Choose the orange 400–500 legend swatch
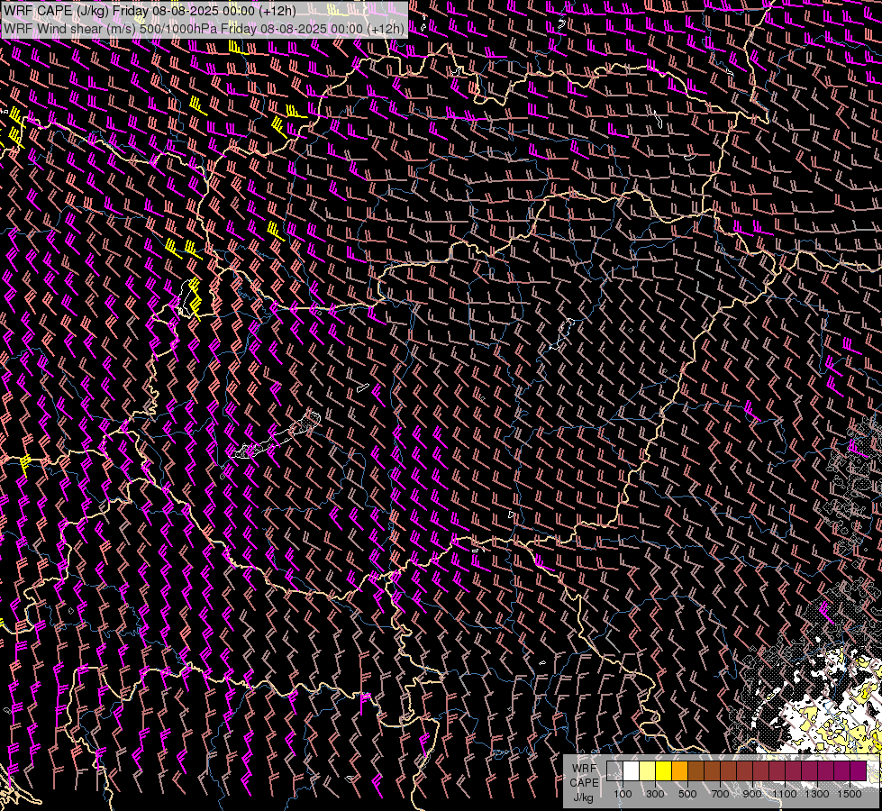Screen dimensions: 882x811 [679, 770]
